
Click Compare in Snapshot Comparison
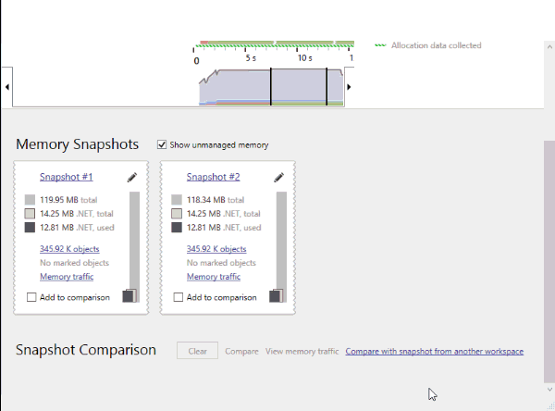tap(241, 352)
